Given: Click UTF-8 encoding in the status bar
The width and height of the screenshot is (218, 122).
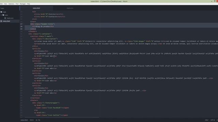Looking at the screenshot, I should click(213, 120).
